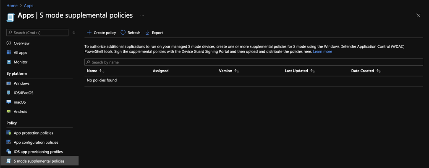Click the Android platform icon
This screenshot has width=429, height=168.
(9, 112)
